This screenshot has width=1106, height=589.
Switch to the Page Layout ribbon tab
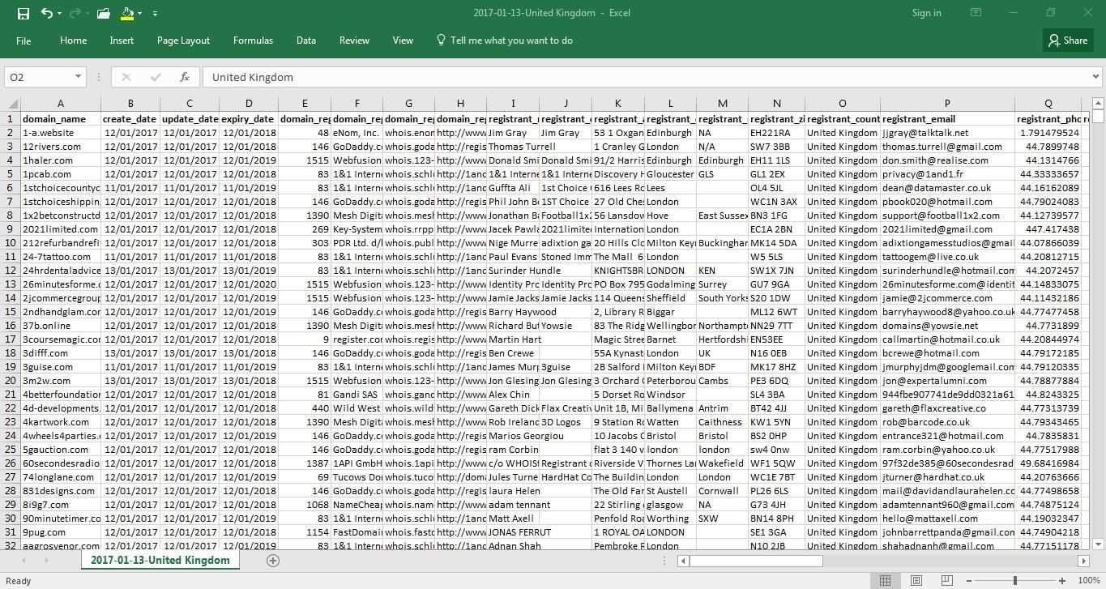pos(183,41)
